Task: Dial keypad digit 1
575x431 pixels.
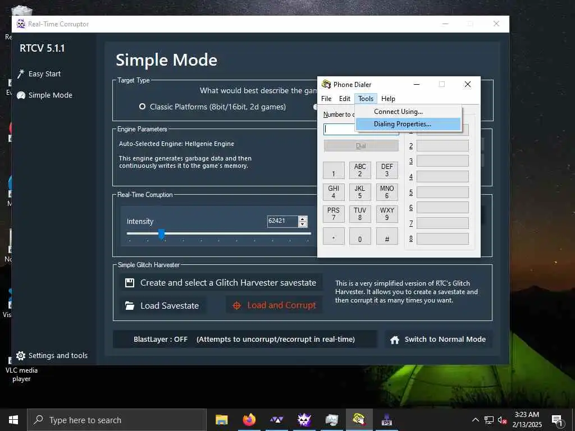Action: (x=334, y=170)
